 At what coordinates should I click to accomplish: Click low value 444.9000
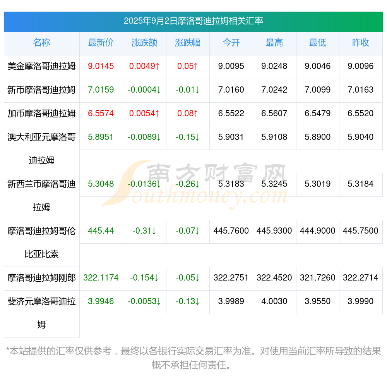[318, 231]
